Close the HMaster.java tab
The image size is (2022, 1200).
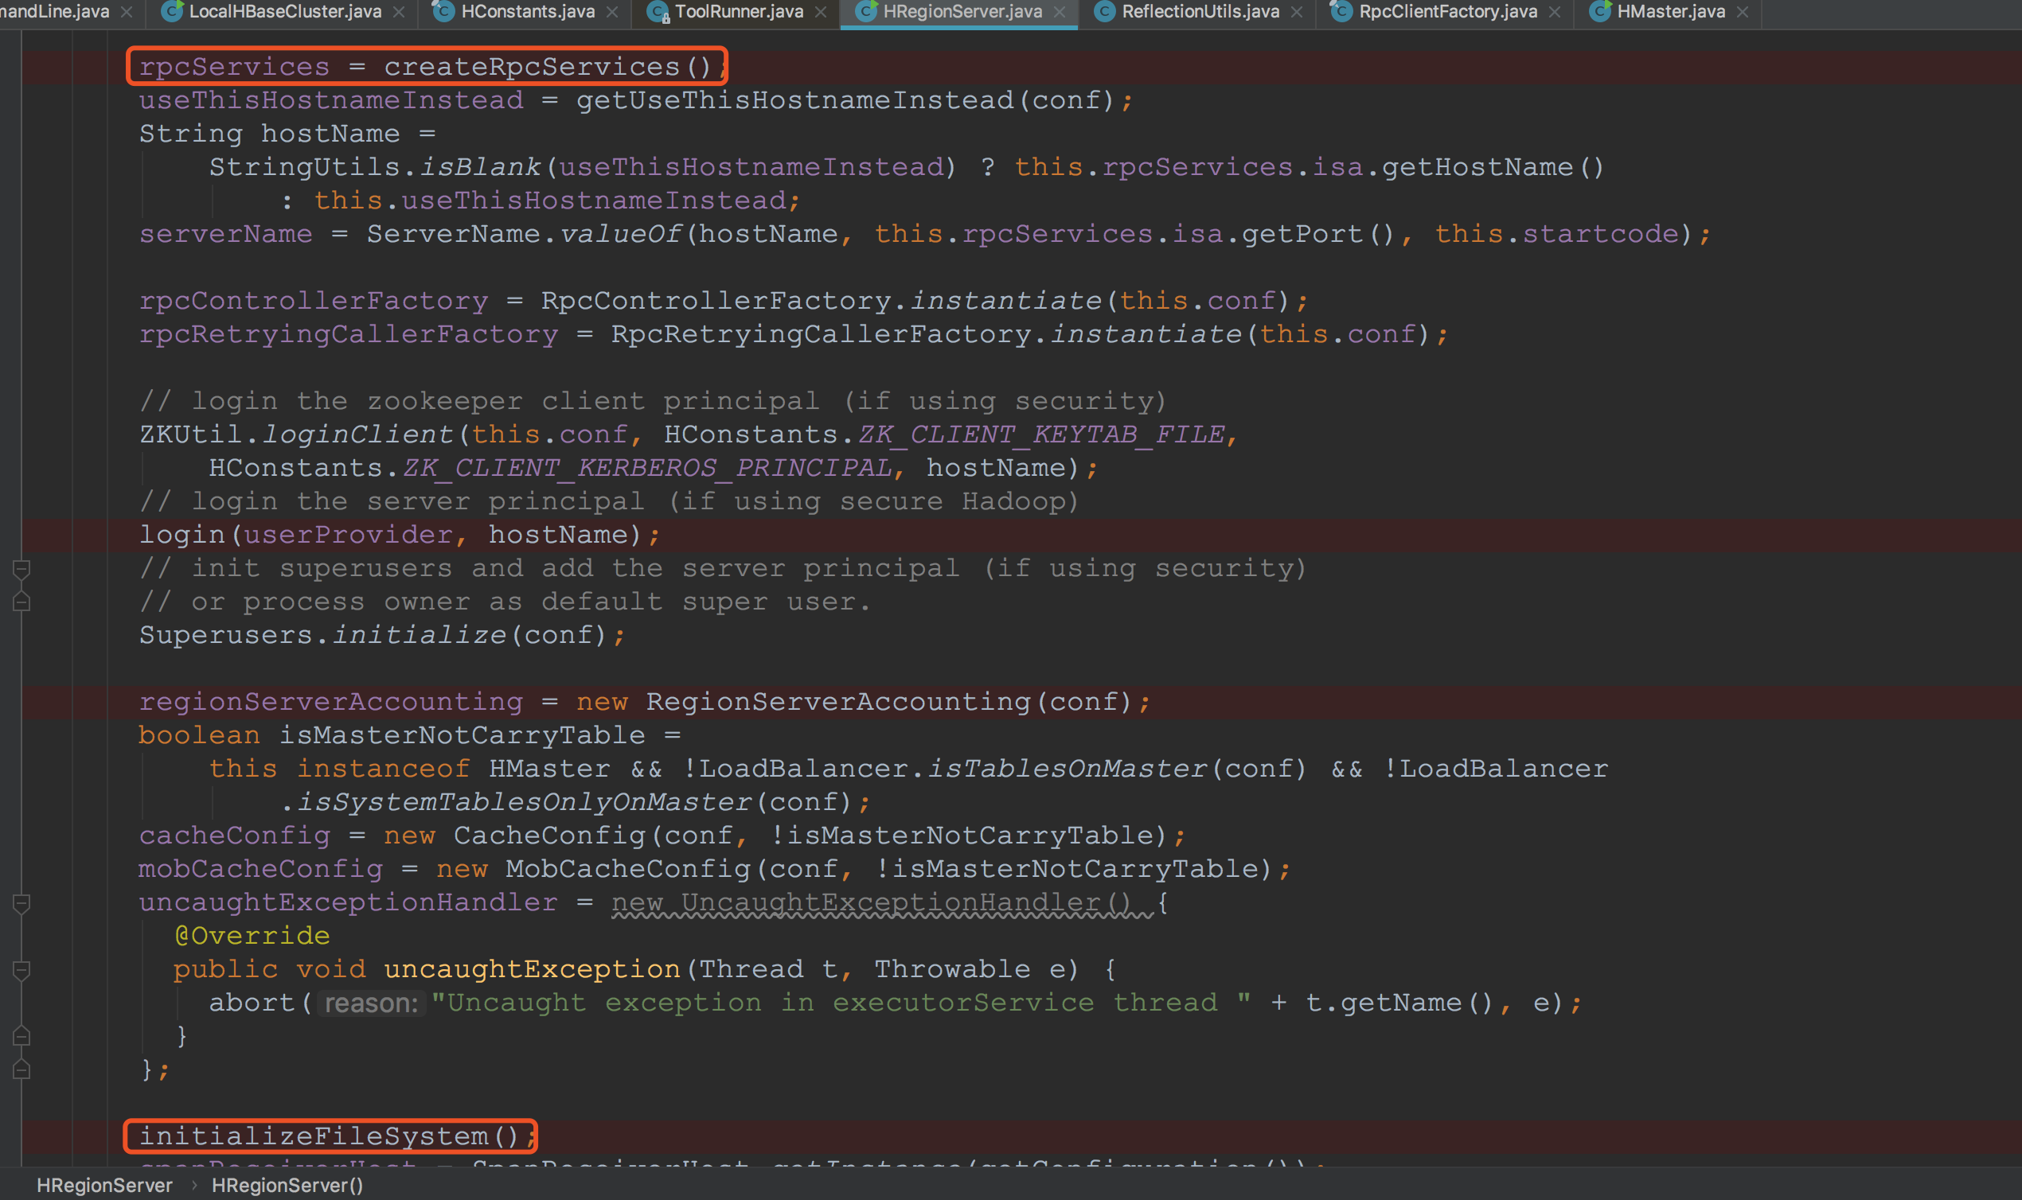1742,12
